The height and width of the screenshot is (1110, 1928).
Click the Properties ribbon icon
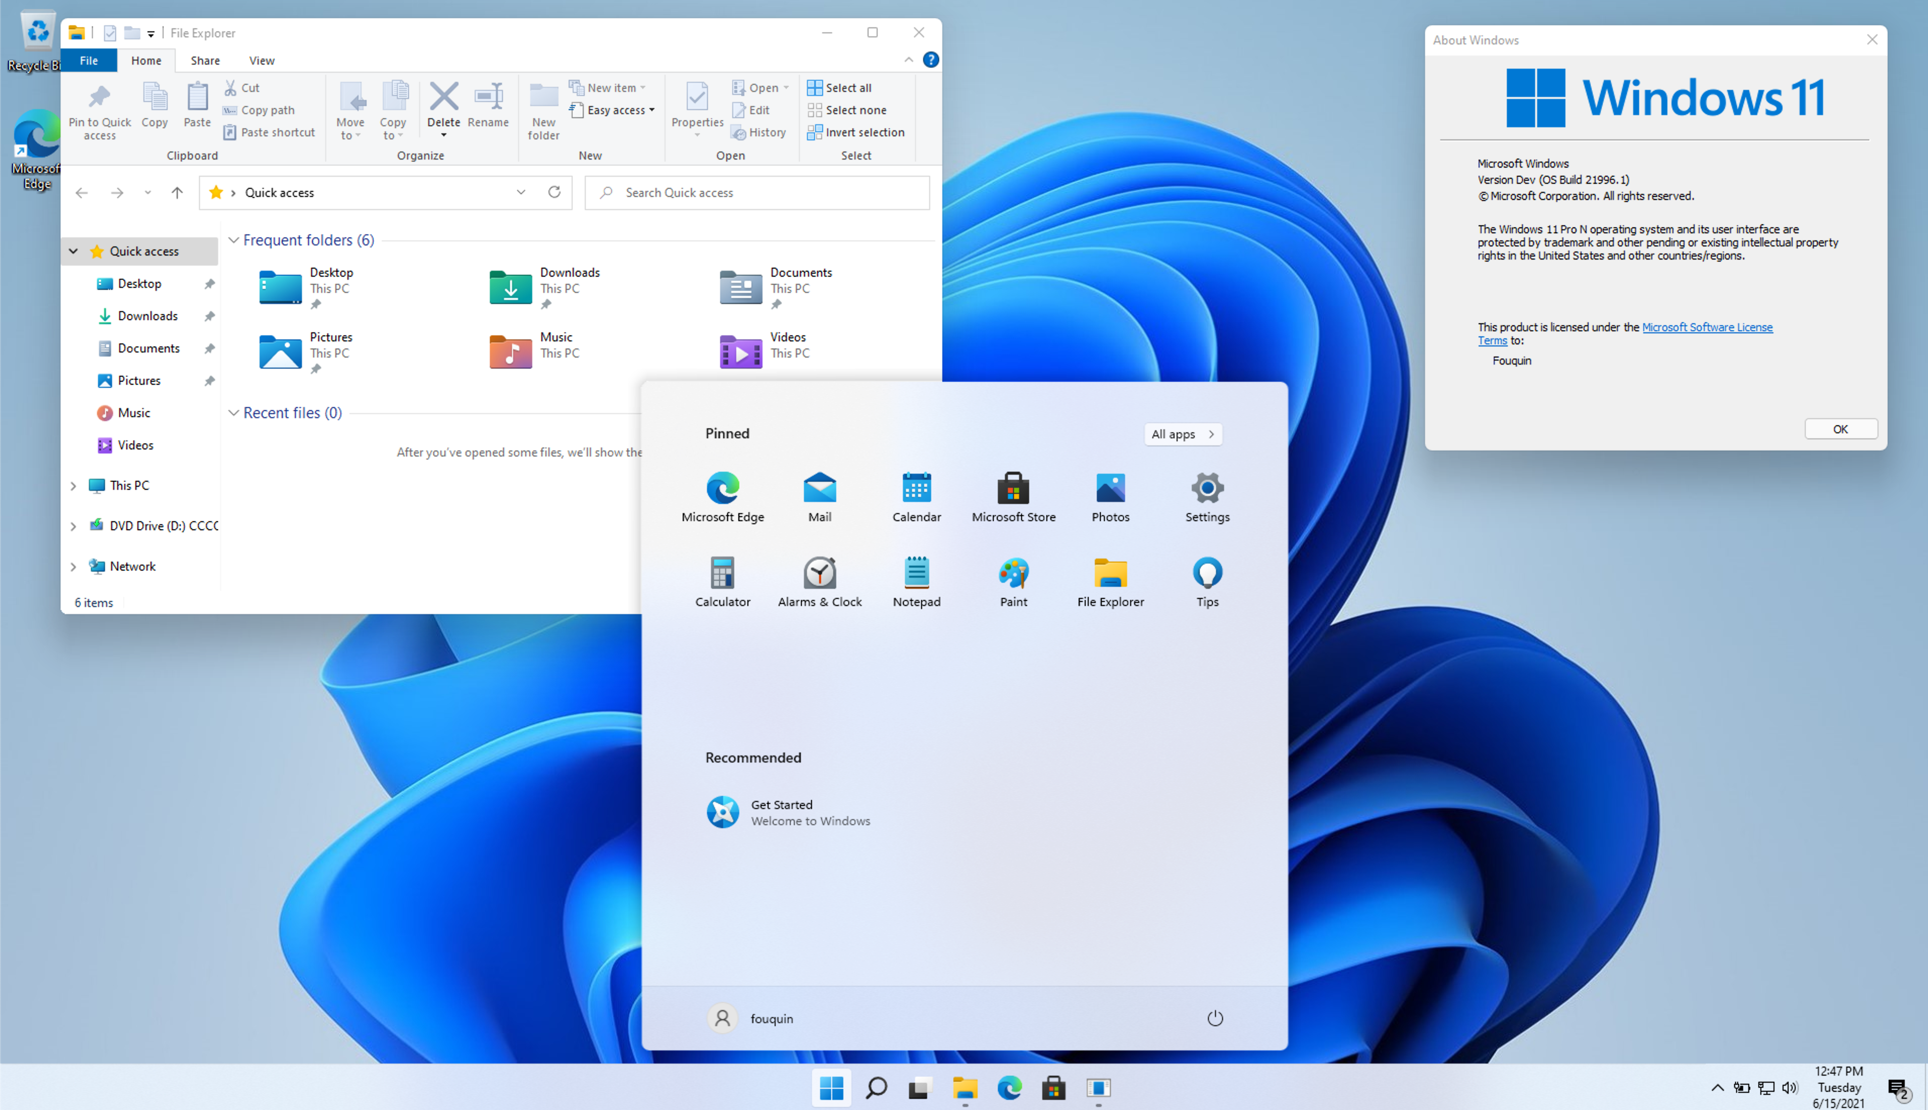(697, 109)
